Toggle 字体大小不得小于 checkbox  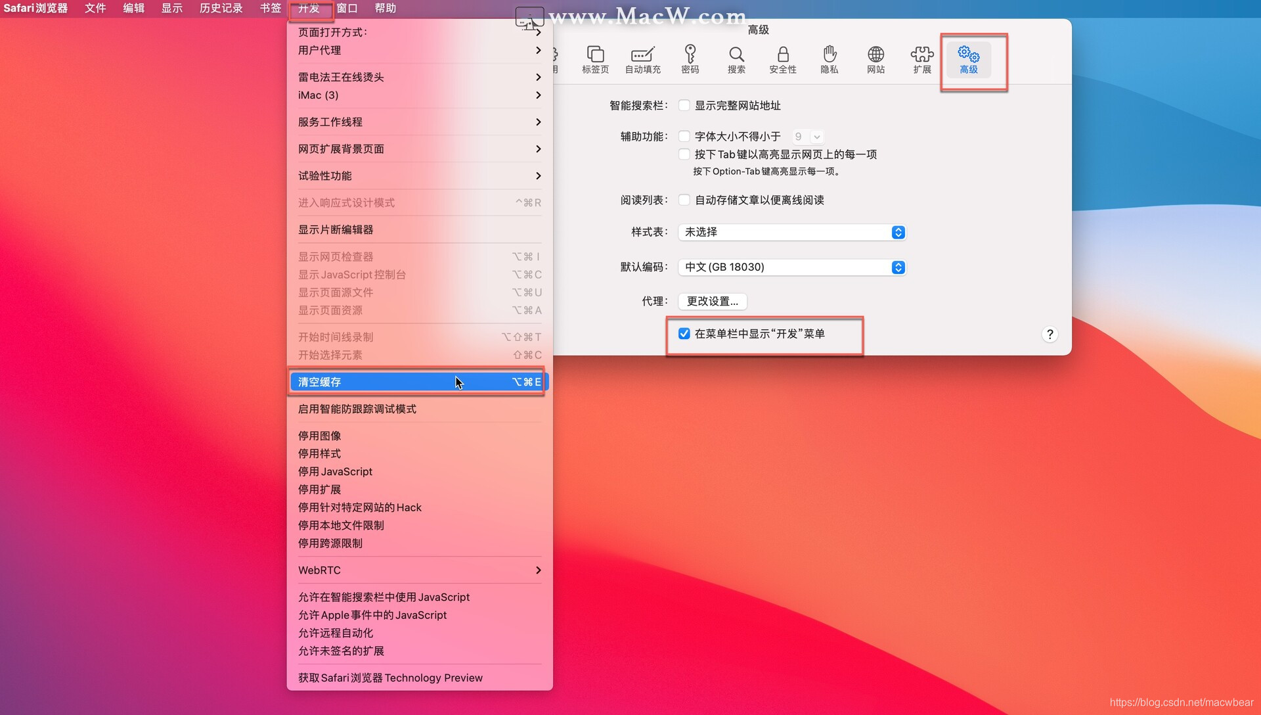(x=684, y=136)
